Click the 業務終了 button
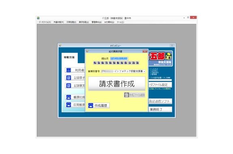The image size is (233, 154). click(160, 109)
